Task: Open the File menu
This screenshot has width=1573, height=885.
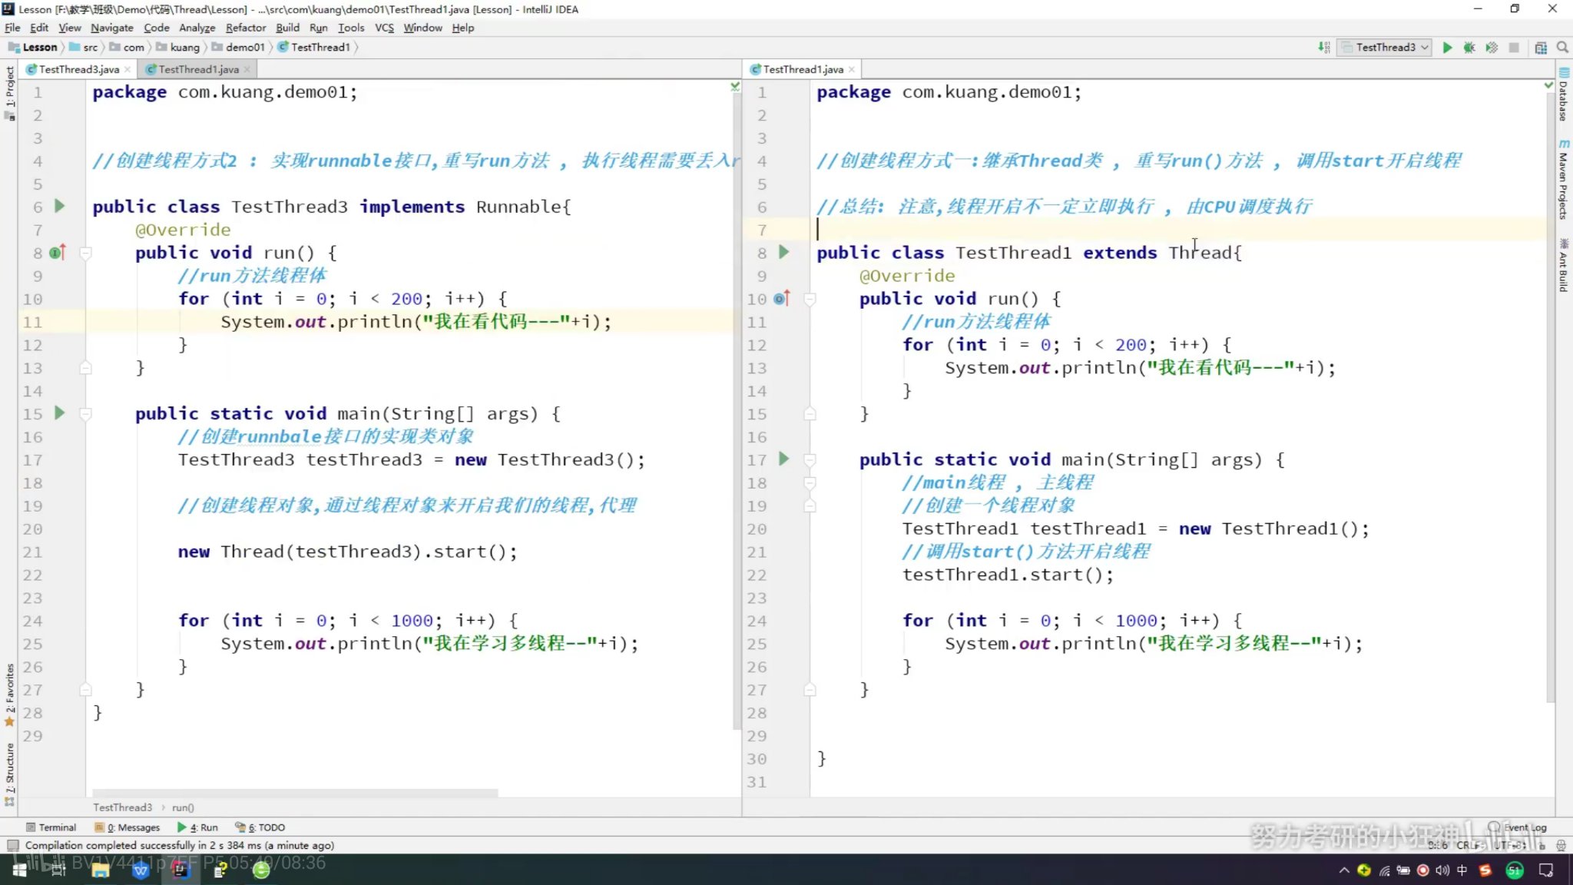Action: coord(12,28)
